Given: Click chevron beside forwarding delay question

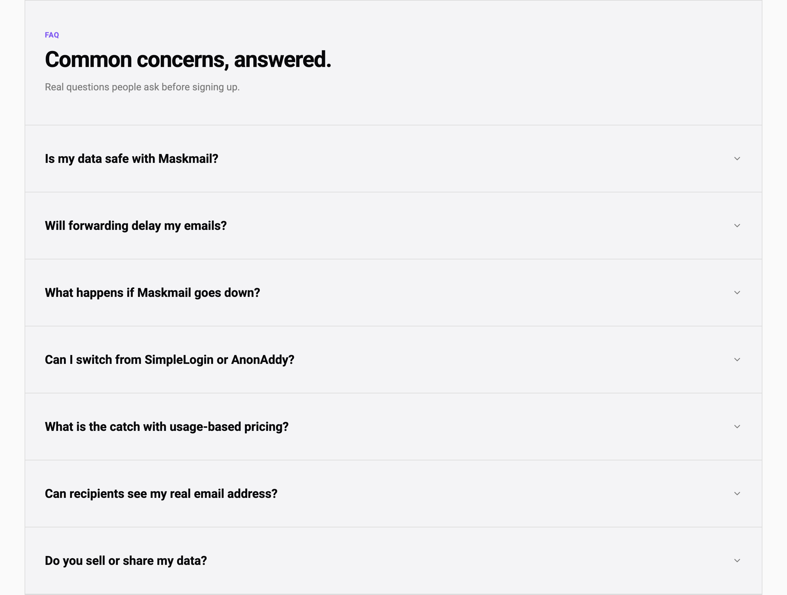Looking at the screenshot, I should (x=737, y=226).
